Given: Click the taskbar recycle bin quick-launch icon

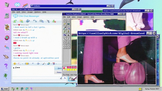Looking at the screenshot, I should coord(13,89).
